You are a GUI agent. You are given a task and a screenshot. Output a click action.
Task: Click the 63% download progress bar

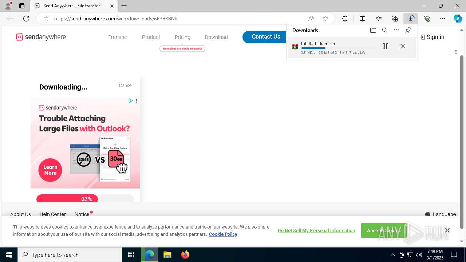[85, 199]
